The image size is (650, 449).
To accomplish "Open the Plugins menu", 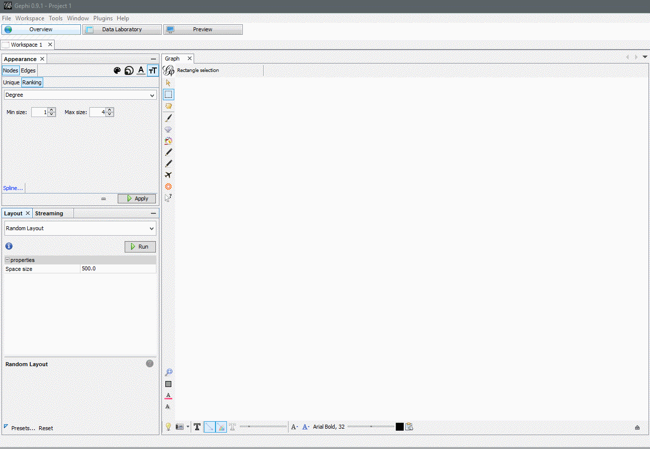I will click(x=103, y=18).
